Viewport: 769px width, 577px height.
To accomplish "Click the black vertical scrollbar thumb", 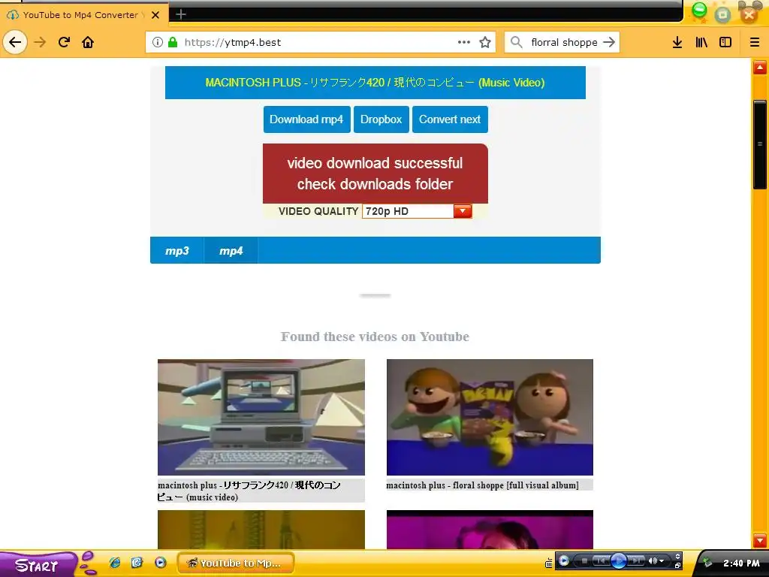I will coord(760,144).
